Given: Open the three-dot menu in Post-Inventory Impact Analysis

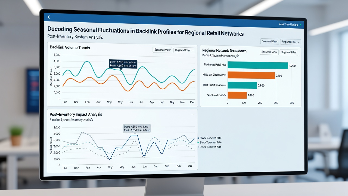Looking at the screenshot, I should (193, 115).
